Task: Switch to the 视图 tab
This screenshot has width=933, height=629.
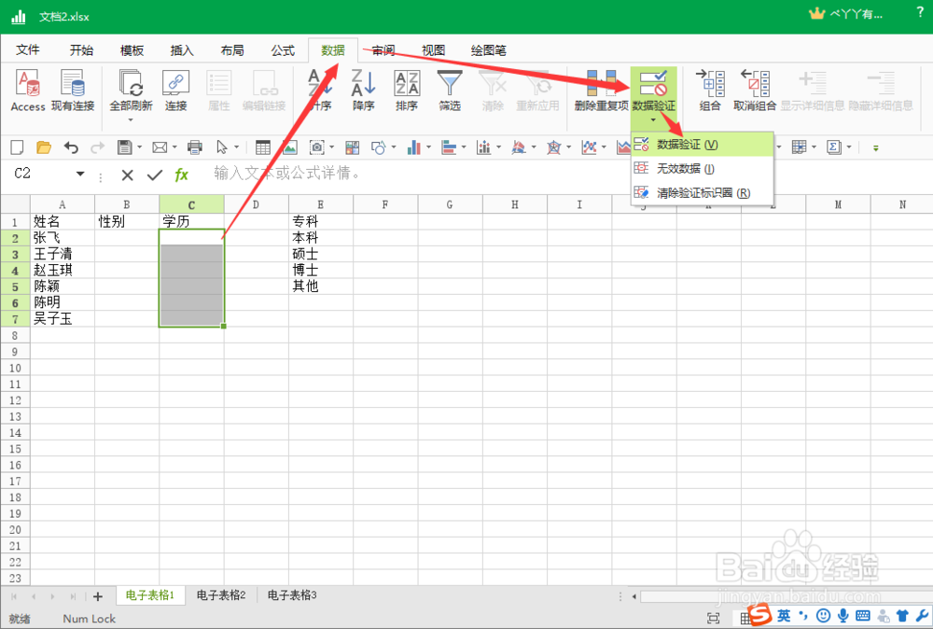Action: coord(433,50)
